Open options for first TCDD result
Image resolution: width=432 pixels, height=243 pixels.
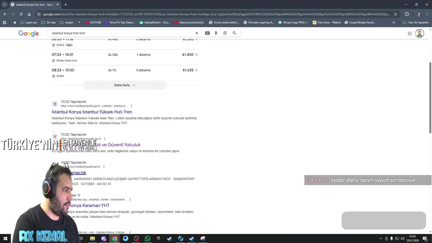pyautogui.click(x=132, y=106)
